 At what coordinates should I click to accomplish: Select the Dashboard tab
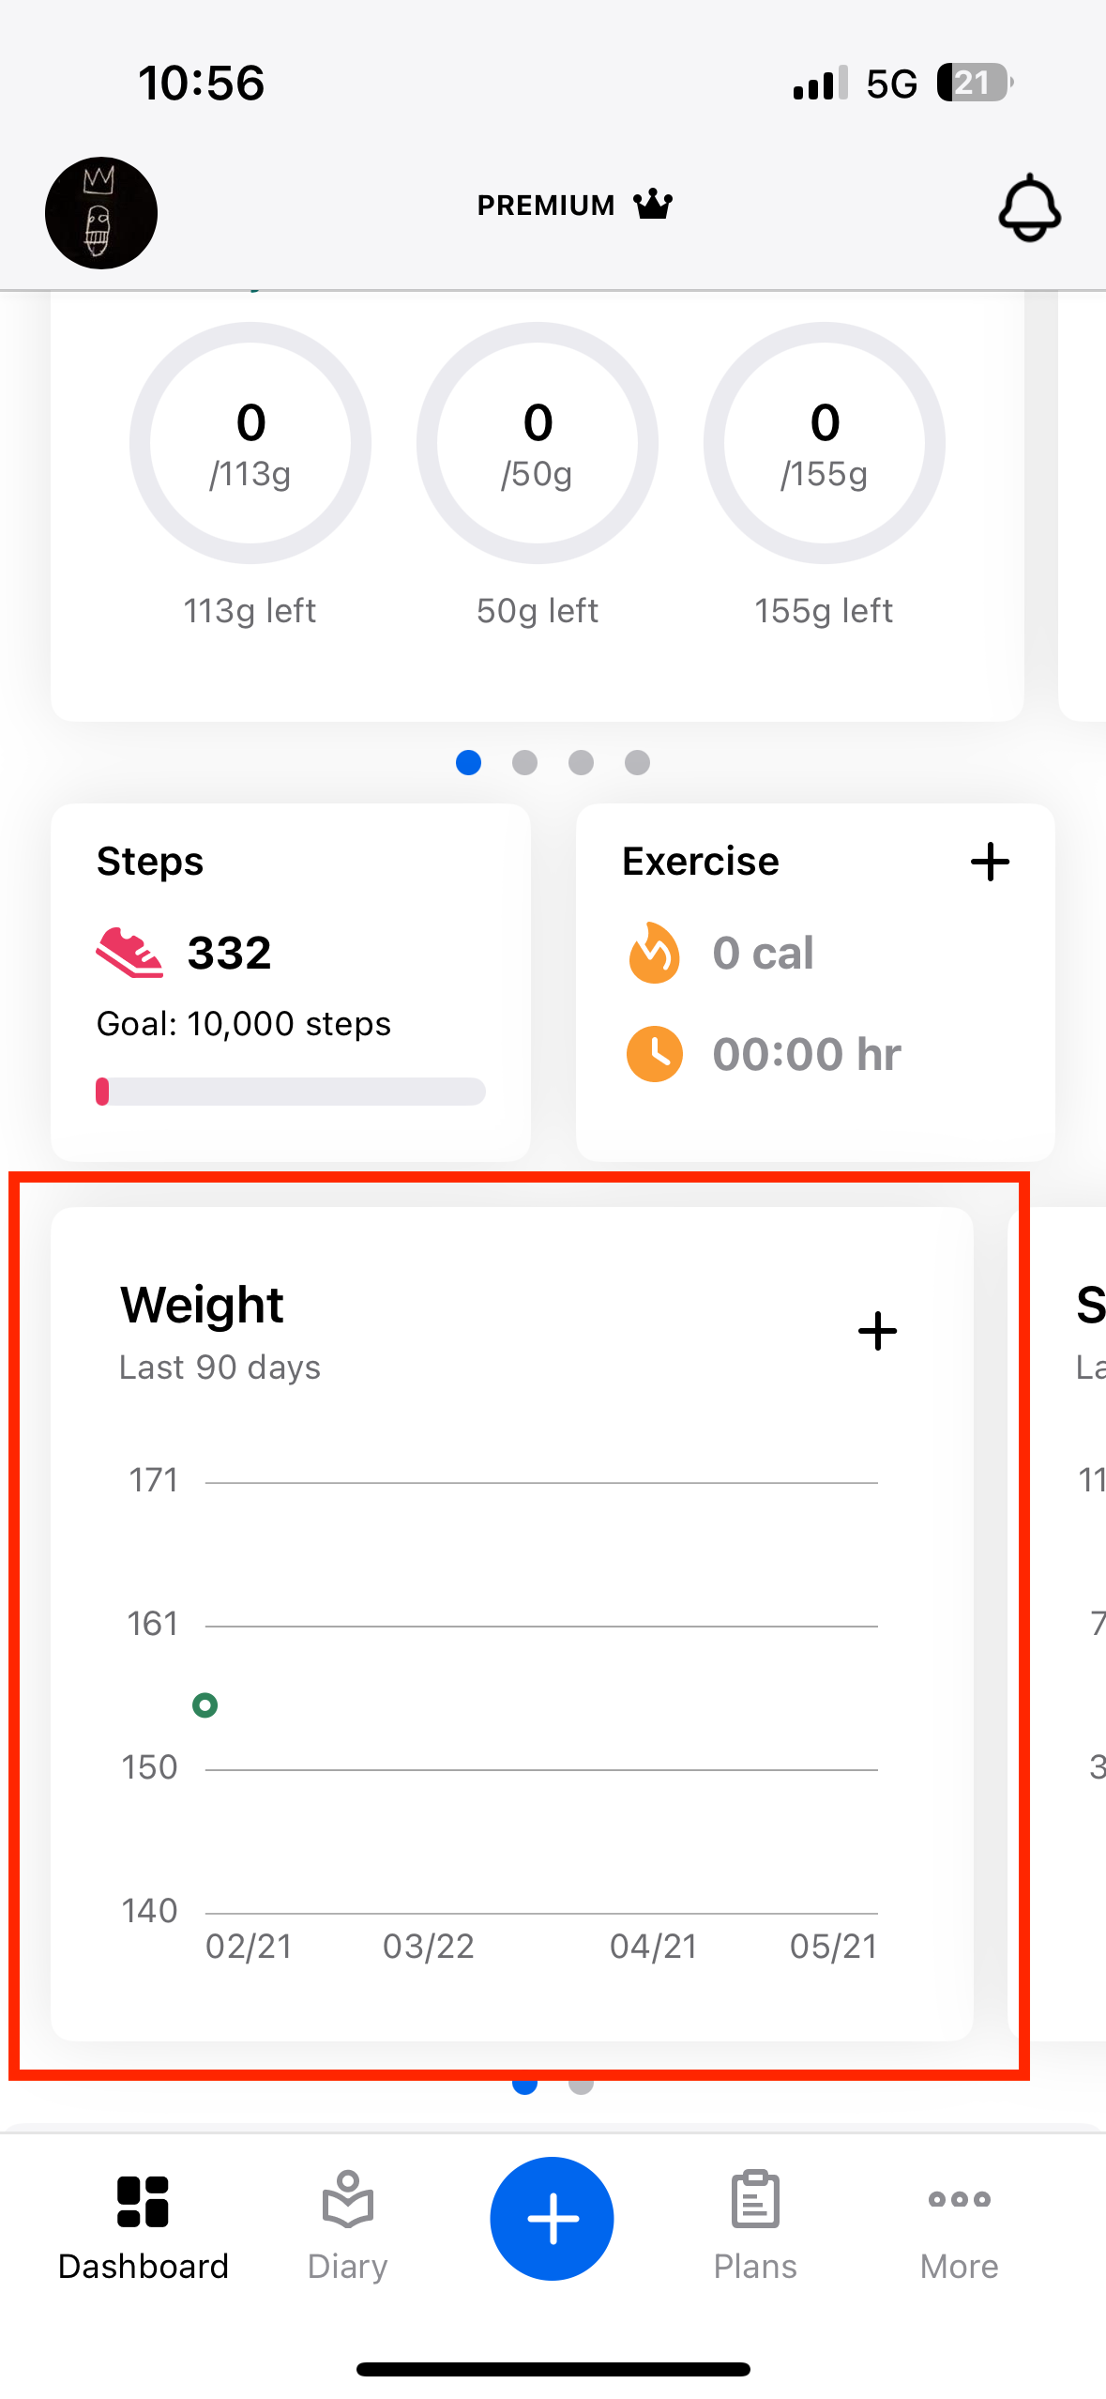pyautogui.click(x=144, y=2226)
